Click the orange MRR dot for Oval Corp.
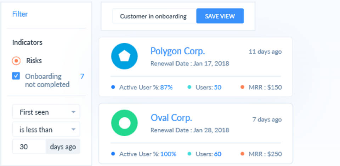The height and width of the screenshot is (166, 340). (242, 154)
